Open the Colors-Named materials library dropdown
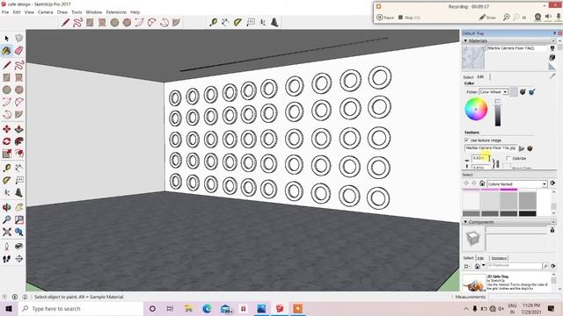The height and width of the screenshot is (316, 563). click(x=517, y=183)
